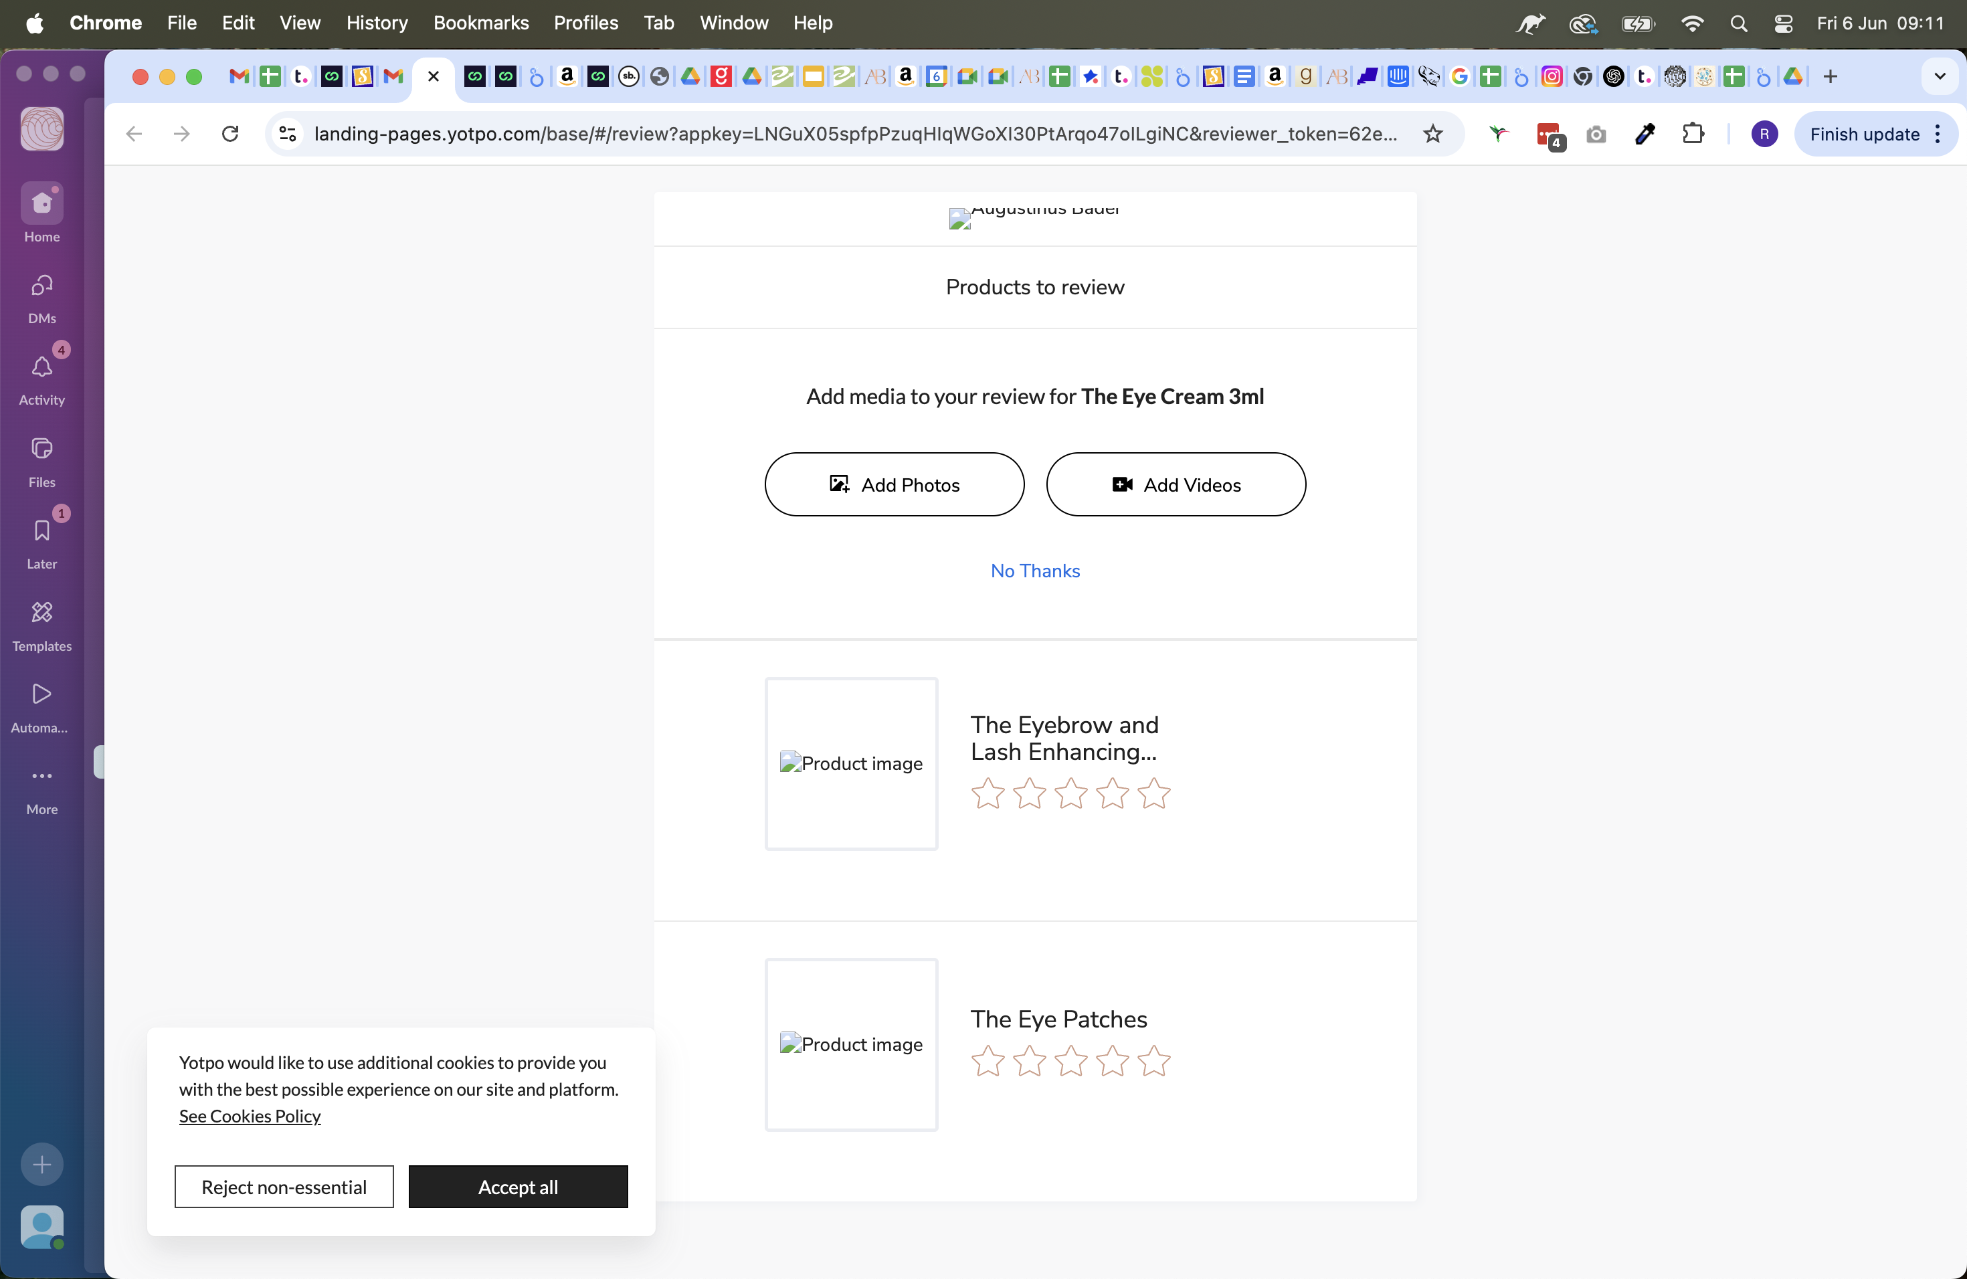
Task: Rate The Eyebrow and Lash Enhancing one star
Action: point(988,793)
